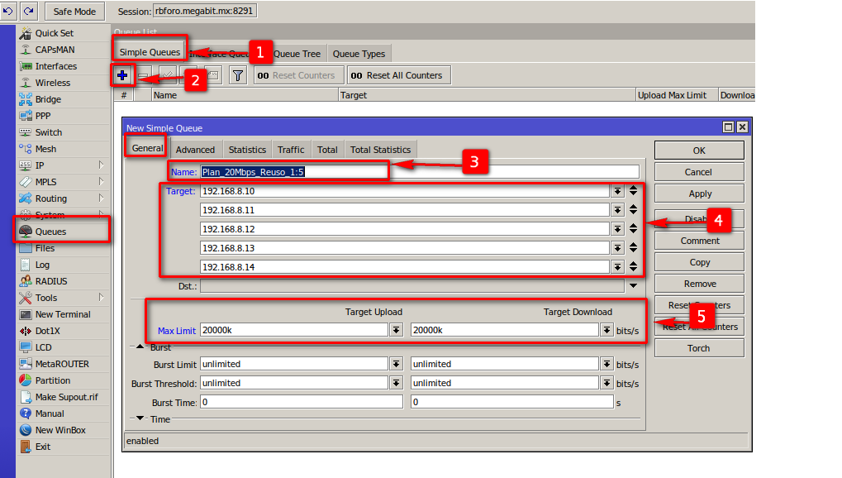Viewport: 842px width, 478px height.
Task: Toggle the Safe Mode button
Action: point(74,12)
